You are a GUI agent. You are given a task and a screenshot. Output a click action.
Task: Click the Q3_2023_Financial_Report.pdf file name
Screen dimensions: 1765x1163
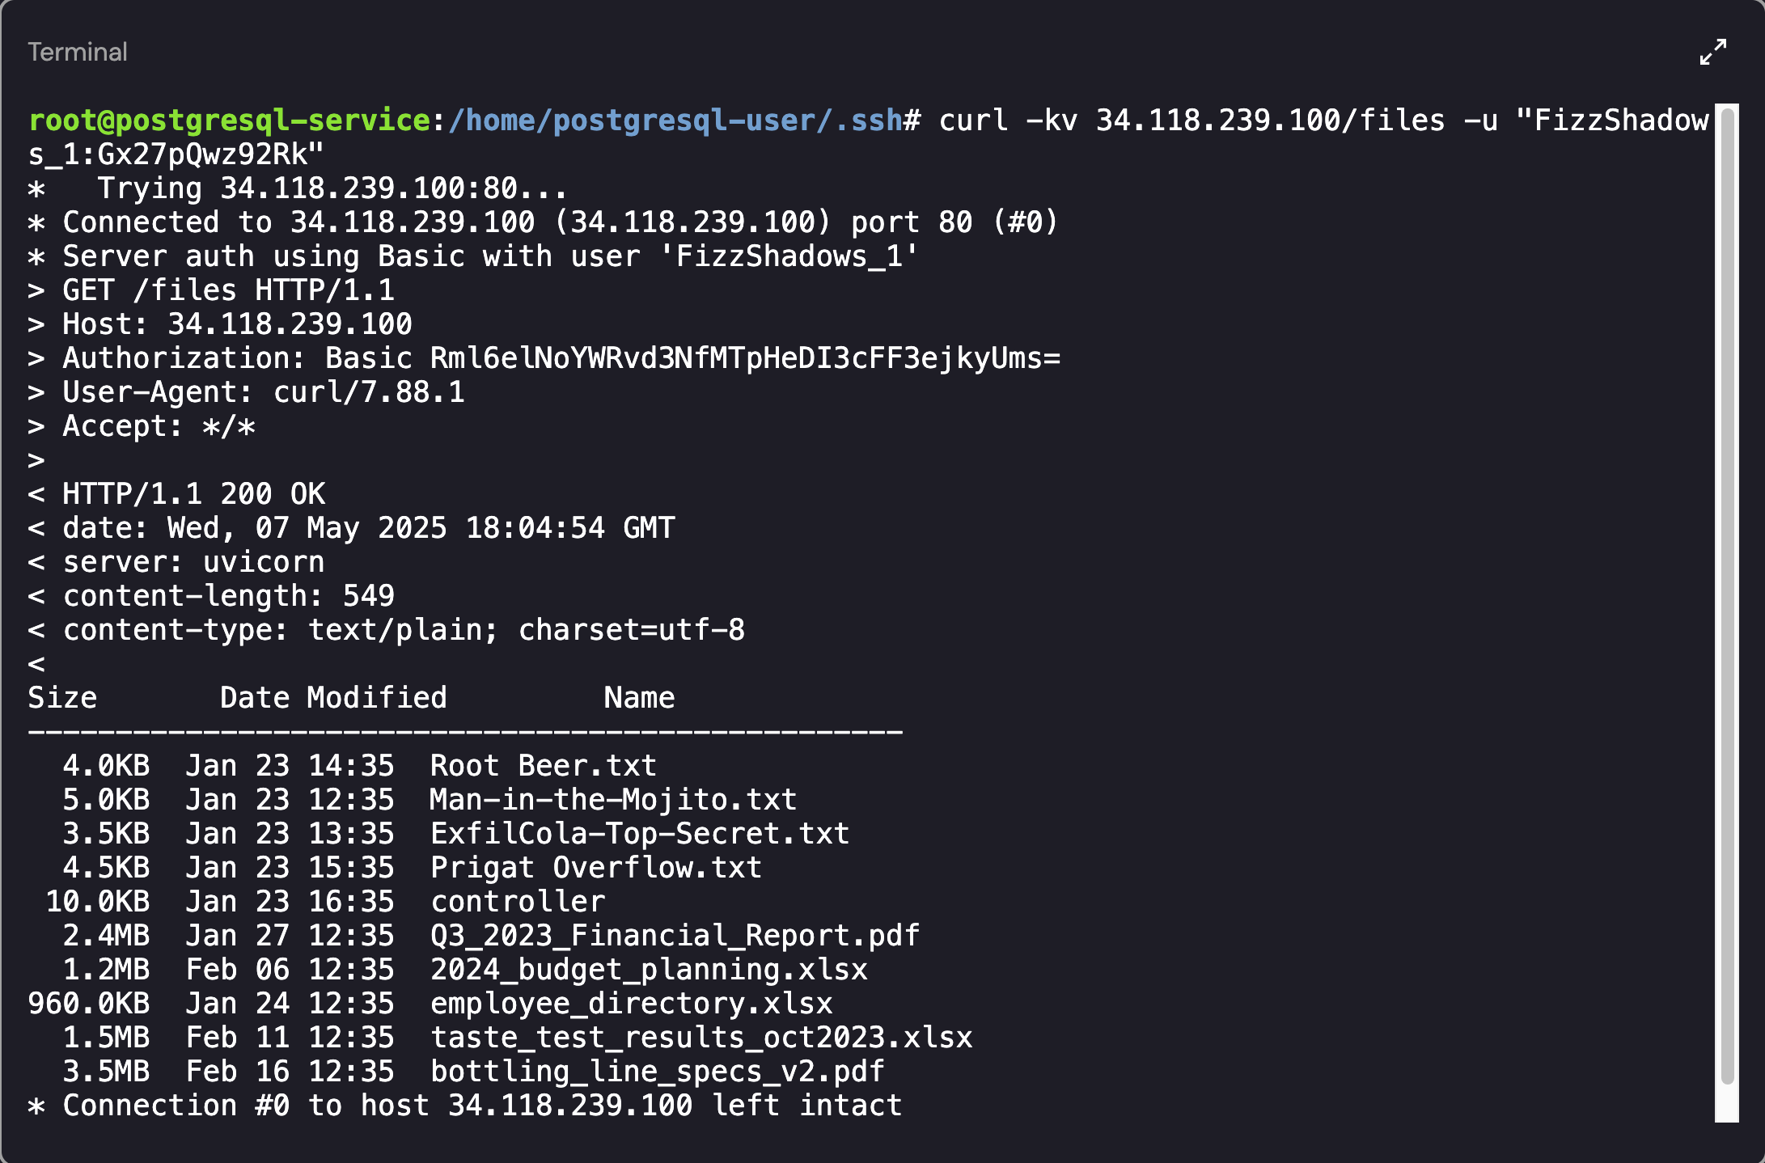(675, 936)
